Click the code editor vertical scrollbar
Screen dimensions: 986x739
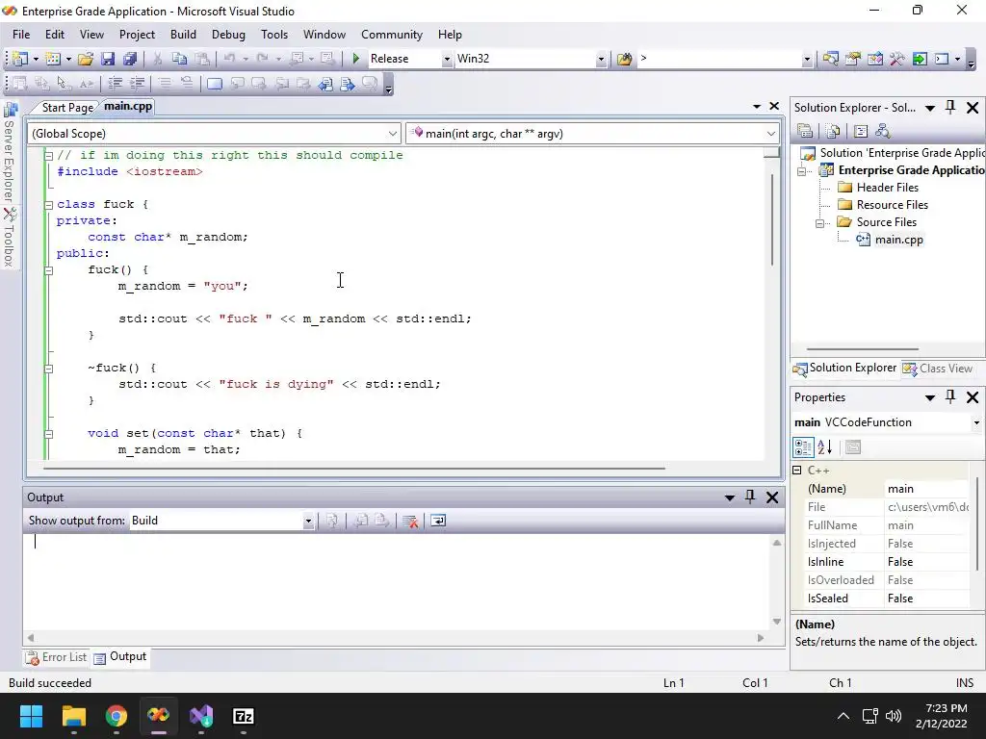pos(772,218)
